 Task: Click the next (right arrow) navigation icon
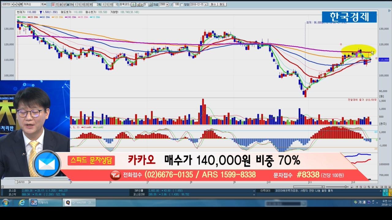(141, 5)
